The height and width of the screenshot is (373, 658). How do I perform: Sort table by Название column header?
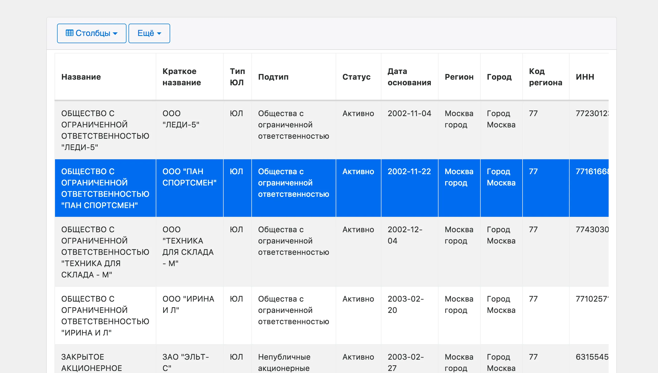[81, 77]
